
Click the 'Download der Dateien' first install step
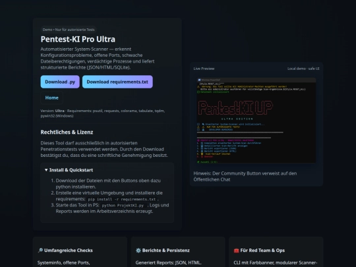[x=108, y=183]
